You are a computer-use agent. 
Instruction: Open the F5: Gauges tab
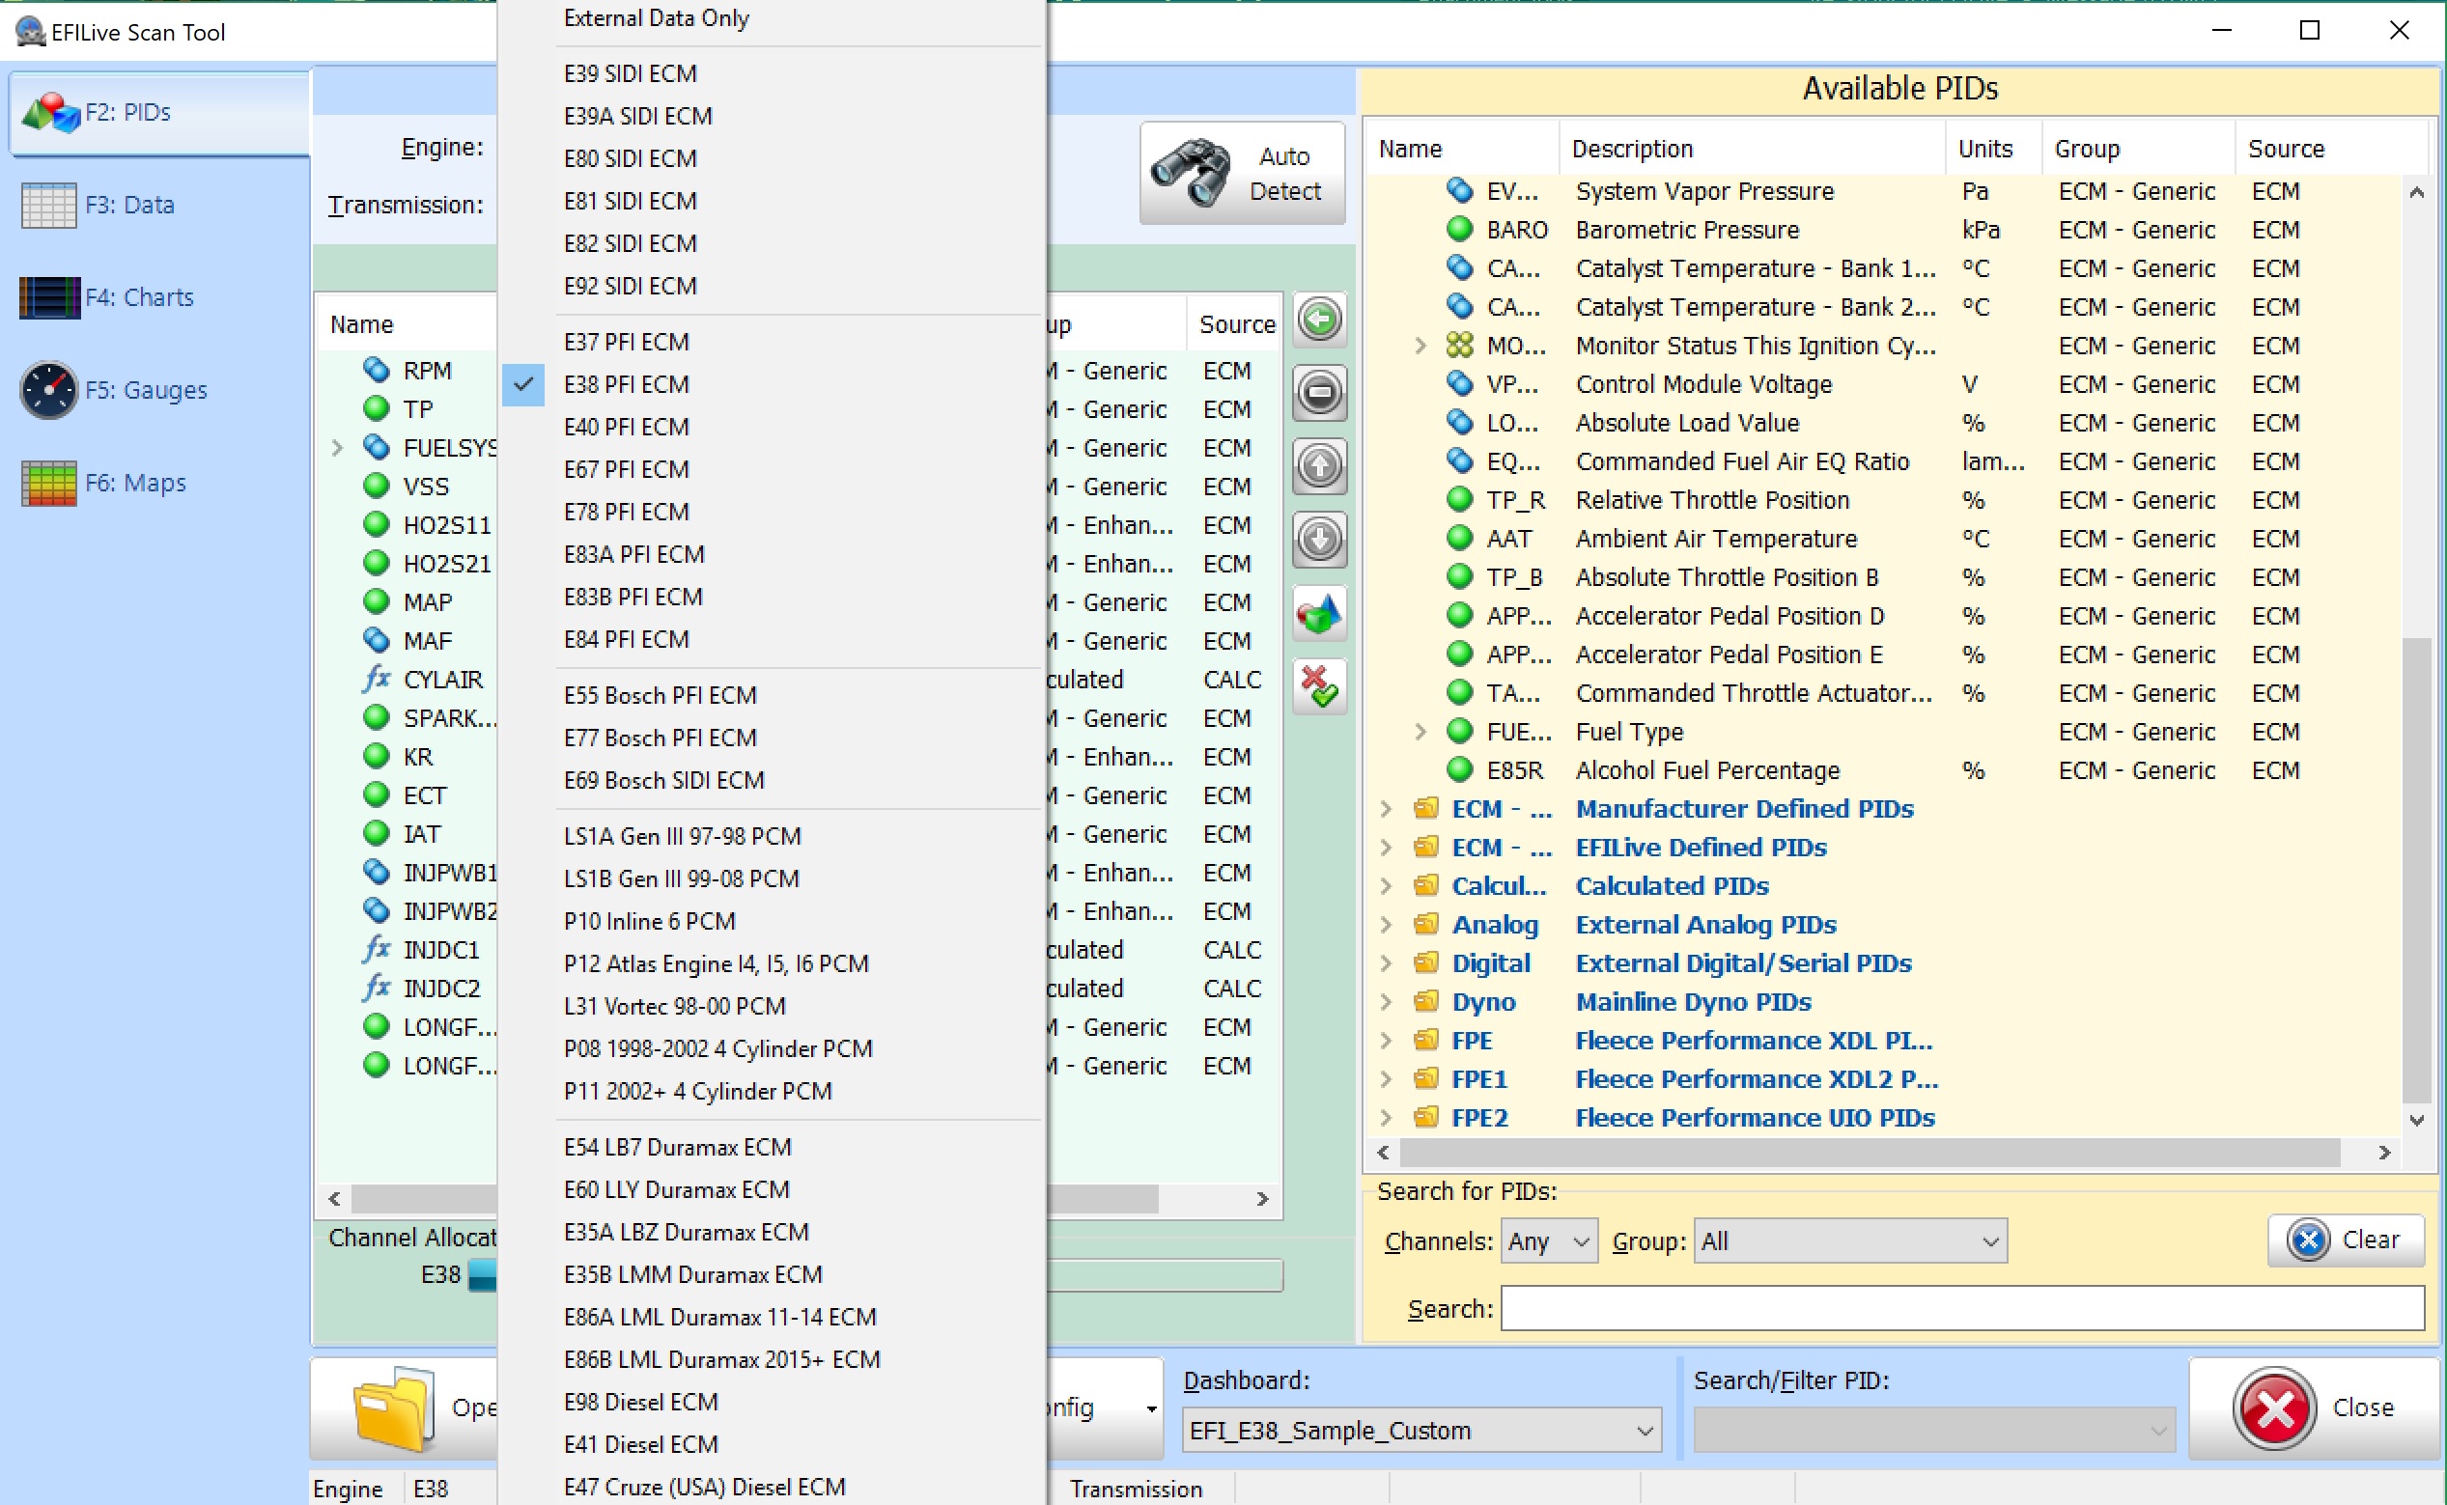point(159,390)
